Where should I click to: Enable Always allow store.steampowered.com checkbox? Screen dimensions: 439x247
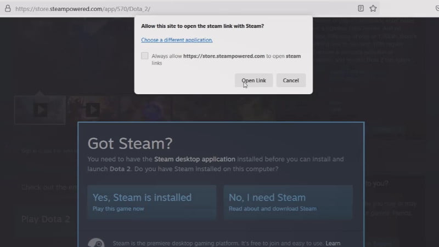click(x=145, y=56)
